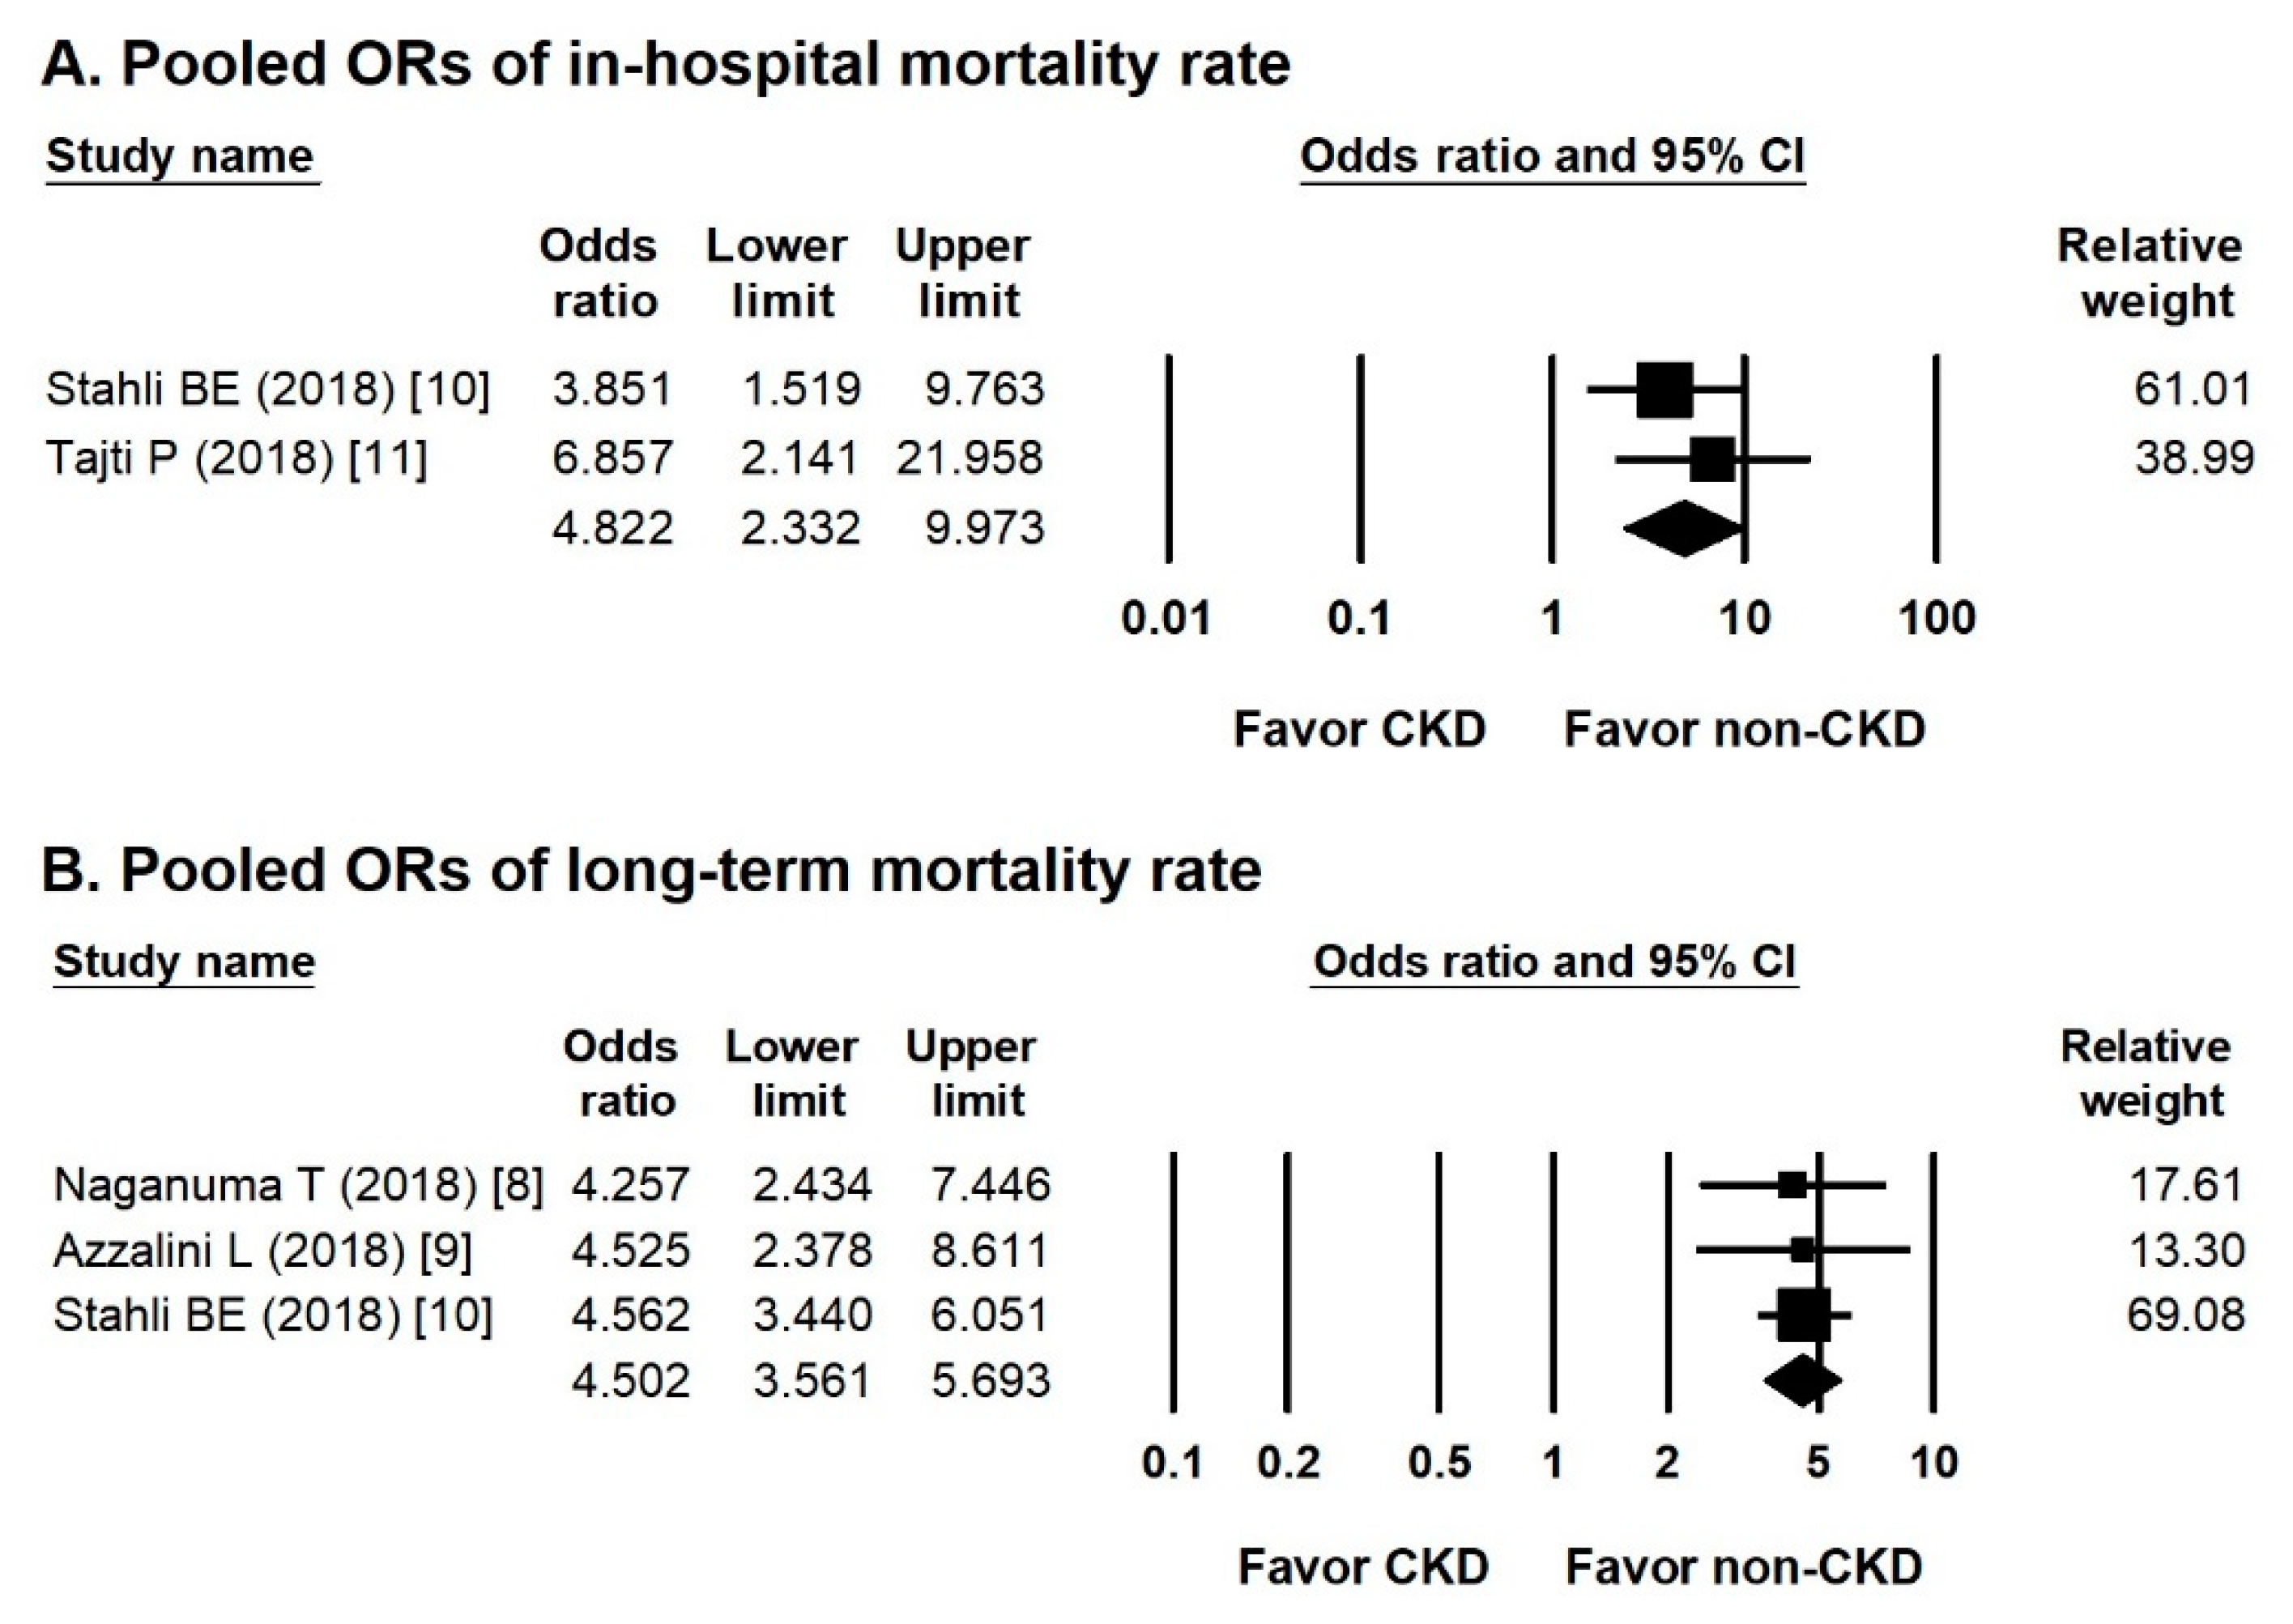This screenshot has height=1624, width=2293.
Task: Click the 0.5 axis tick label in panel B
Action: [x=1439, y=1462]
